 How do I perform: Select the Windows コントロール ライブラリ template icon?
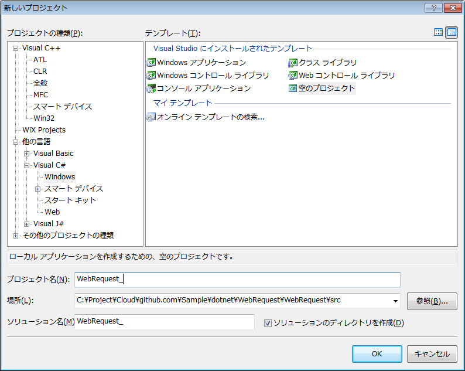[151, 76]
